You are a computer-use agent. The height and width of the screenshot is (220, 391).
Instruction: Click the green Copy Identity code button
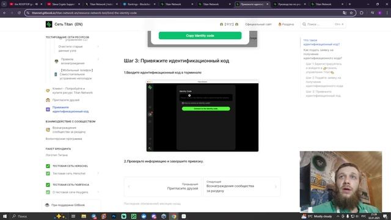coord(200,35)
